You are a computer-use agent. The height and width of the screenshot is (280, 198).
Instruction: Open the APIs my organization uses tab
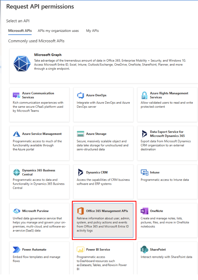click(x=58, y=31)
